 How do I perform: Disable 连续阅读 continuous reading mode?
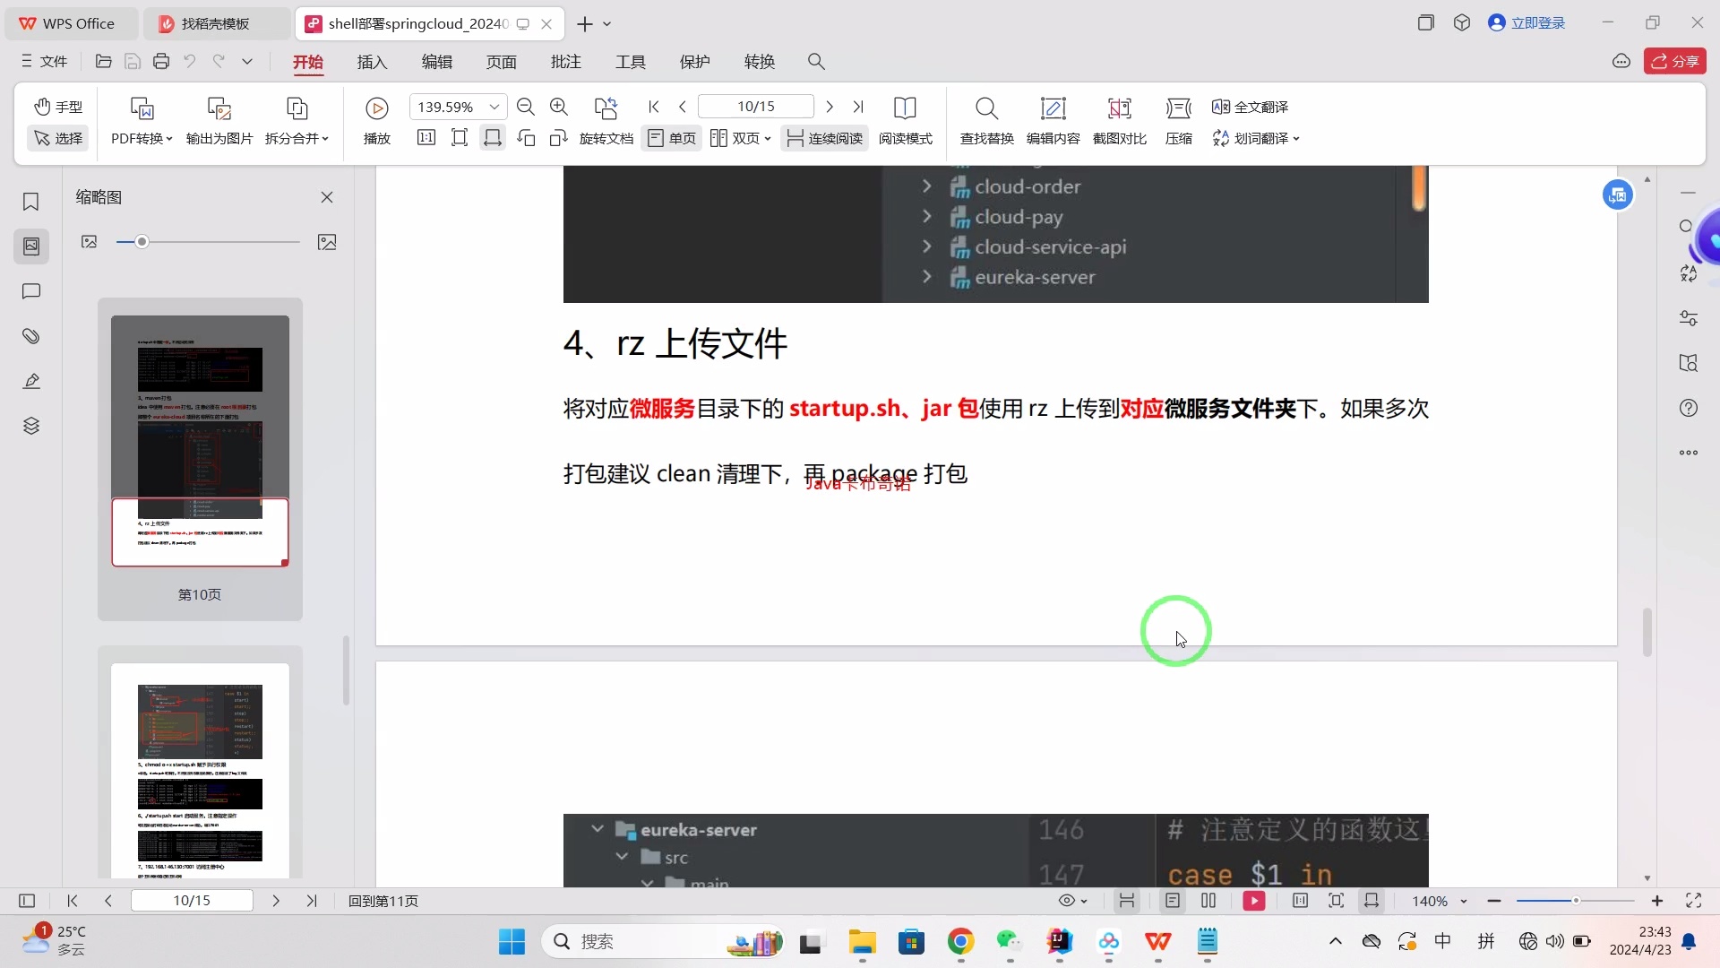(824, 138)
